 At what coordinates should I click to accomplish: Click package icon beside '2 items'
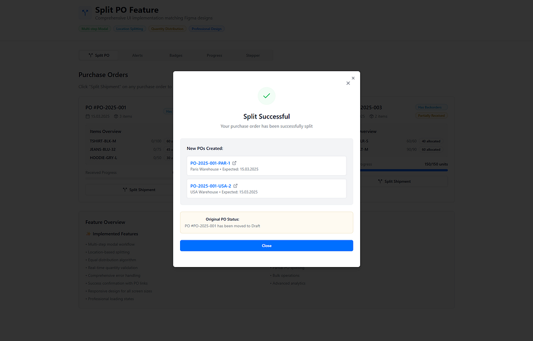tap(371, 116)
